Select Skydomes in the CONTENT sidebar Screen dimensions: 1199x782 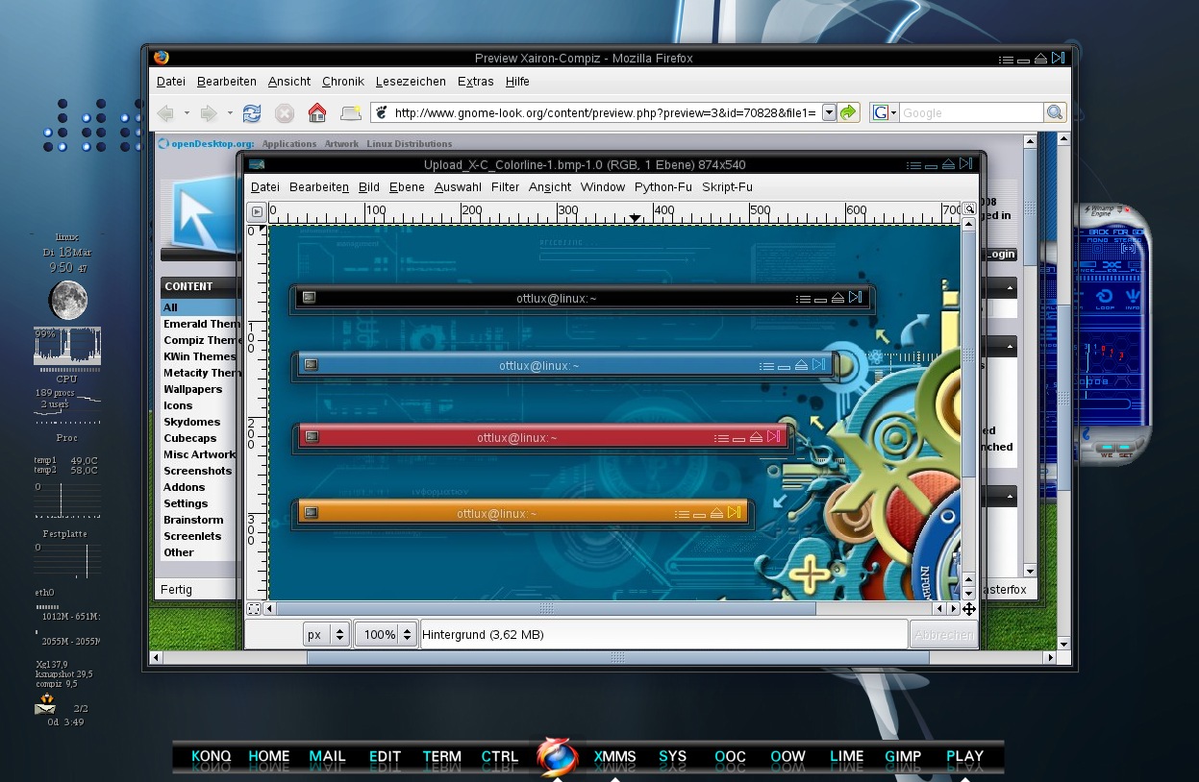coord(191,422)
